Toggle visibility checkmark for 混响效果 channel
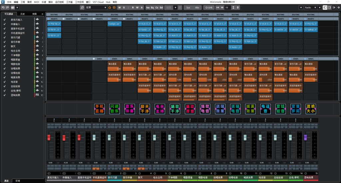Screen dimensions: 341x183 click(5, 95)
